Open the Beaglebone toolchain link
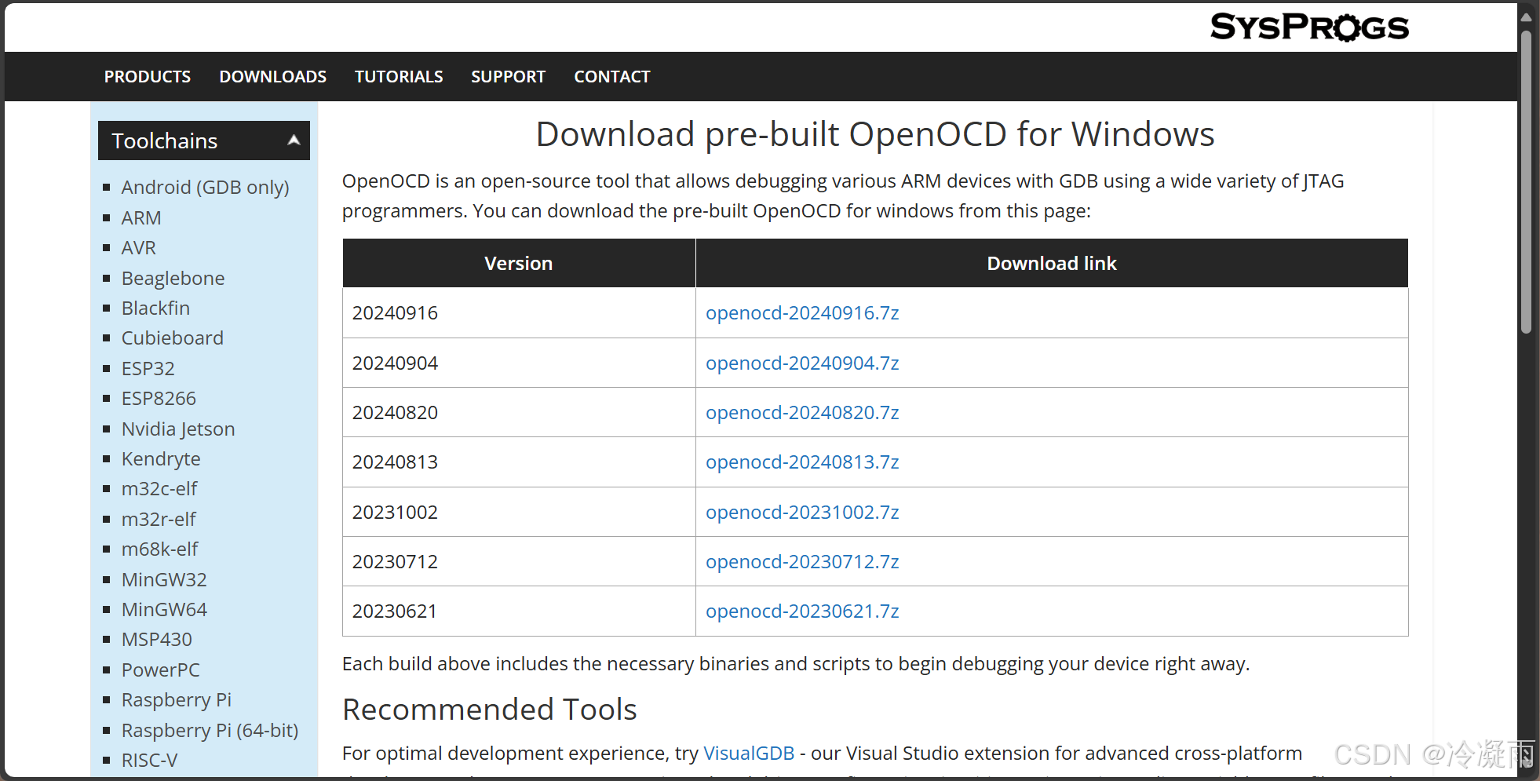The height and width of the screenshot is (781, 1540). [x=173, y=279]
